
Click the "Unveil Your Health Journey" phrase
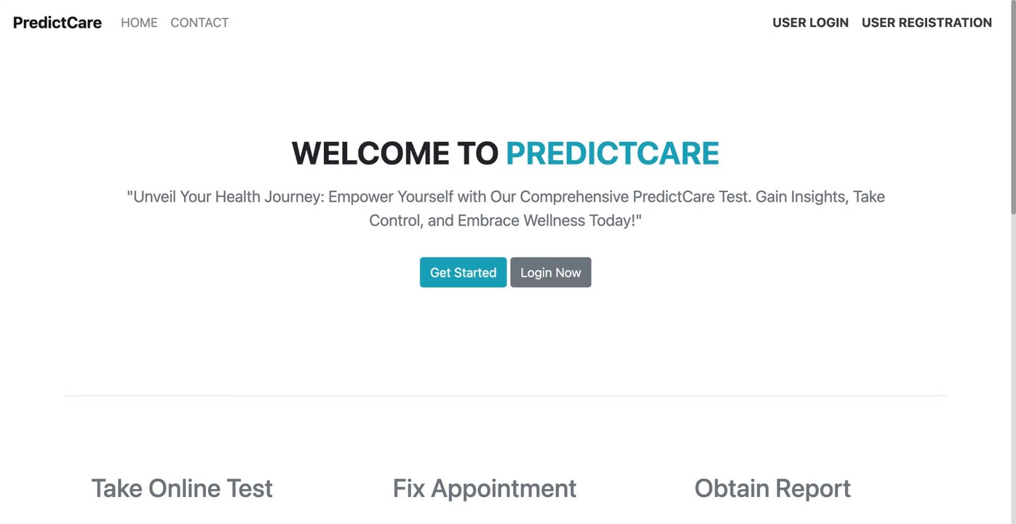coord(226,196)
